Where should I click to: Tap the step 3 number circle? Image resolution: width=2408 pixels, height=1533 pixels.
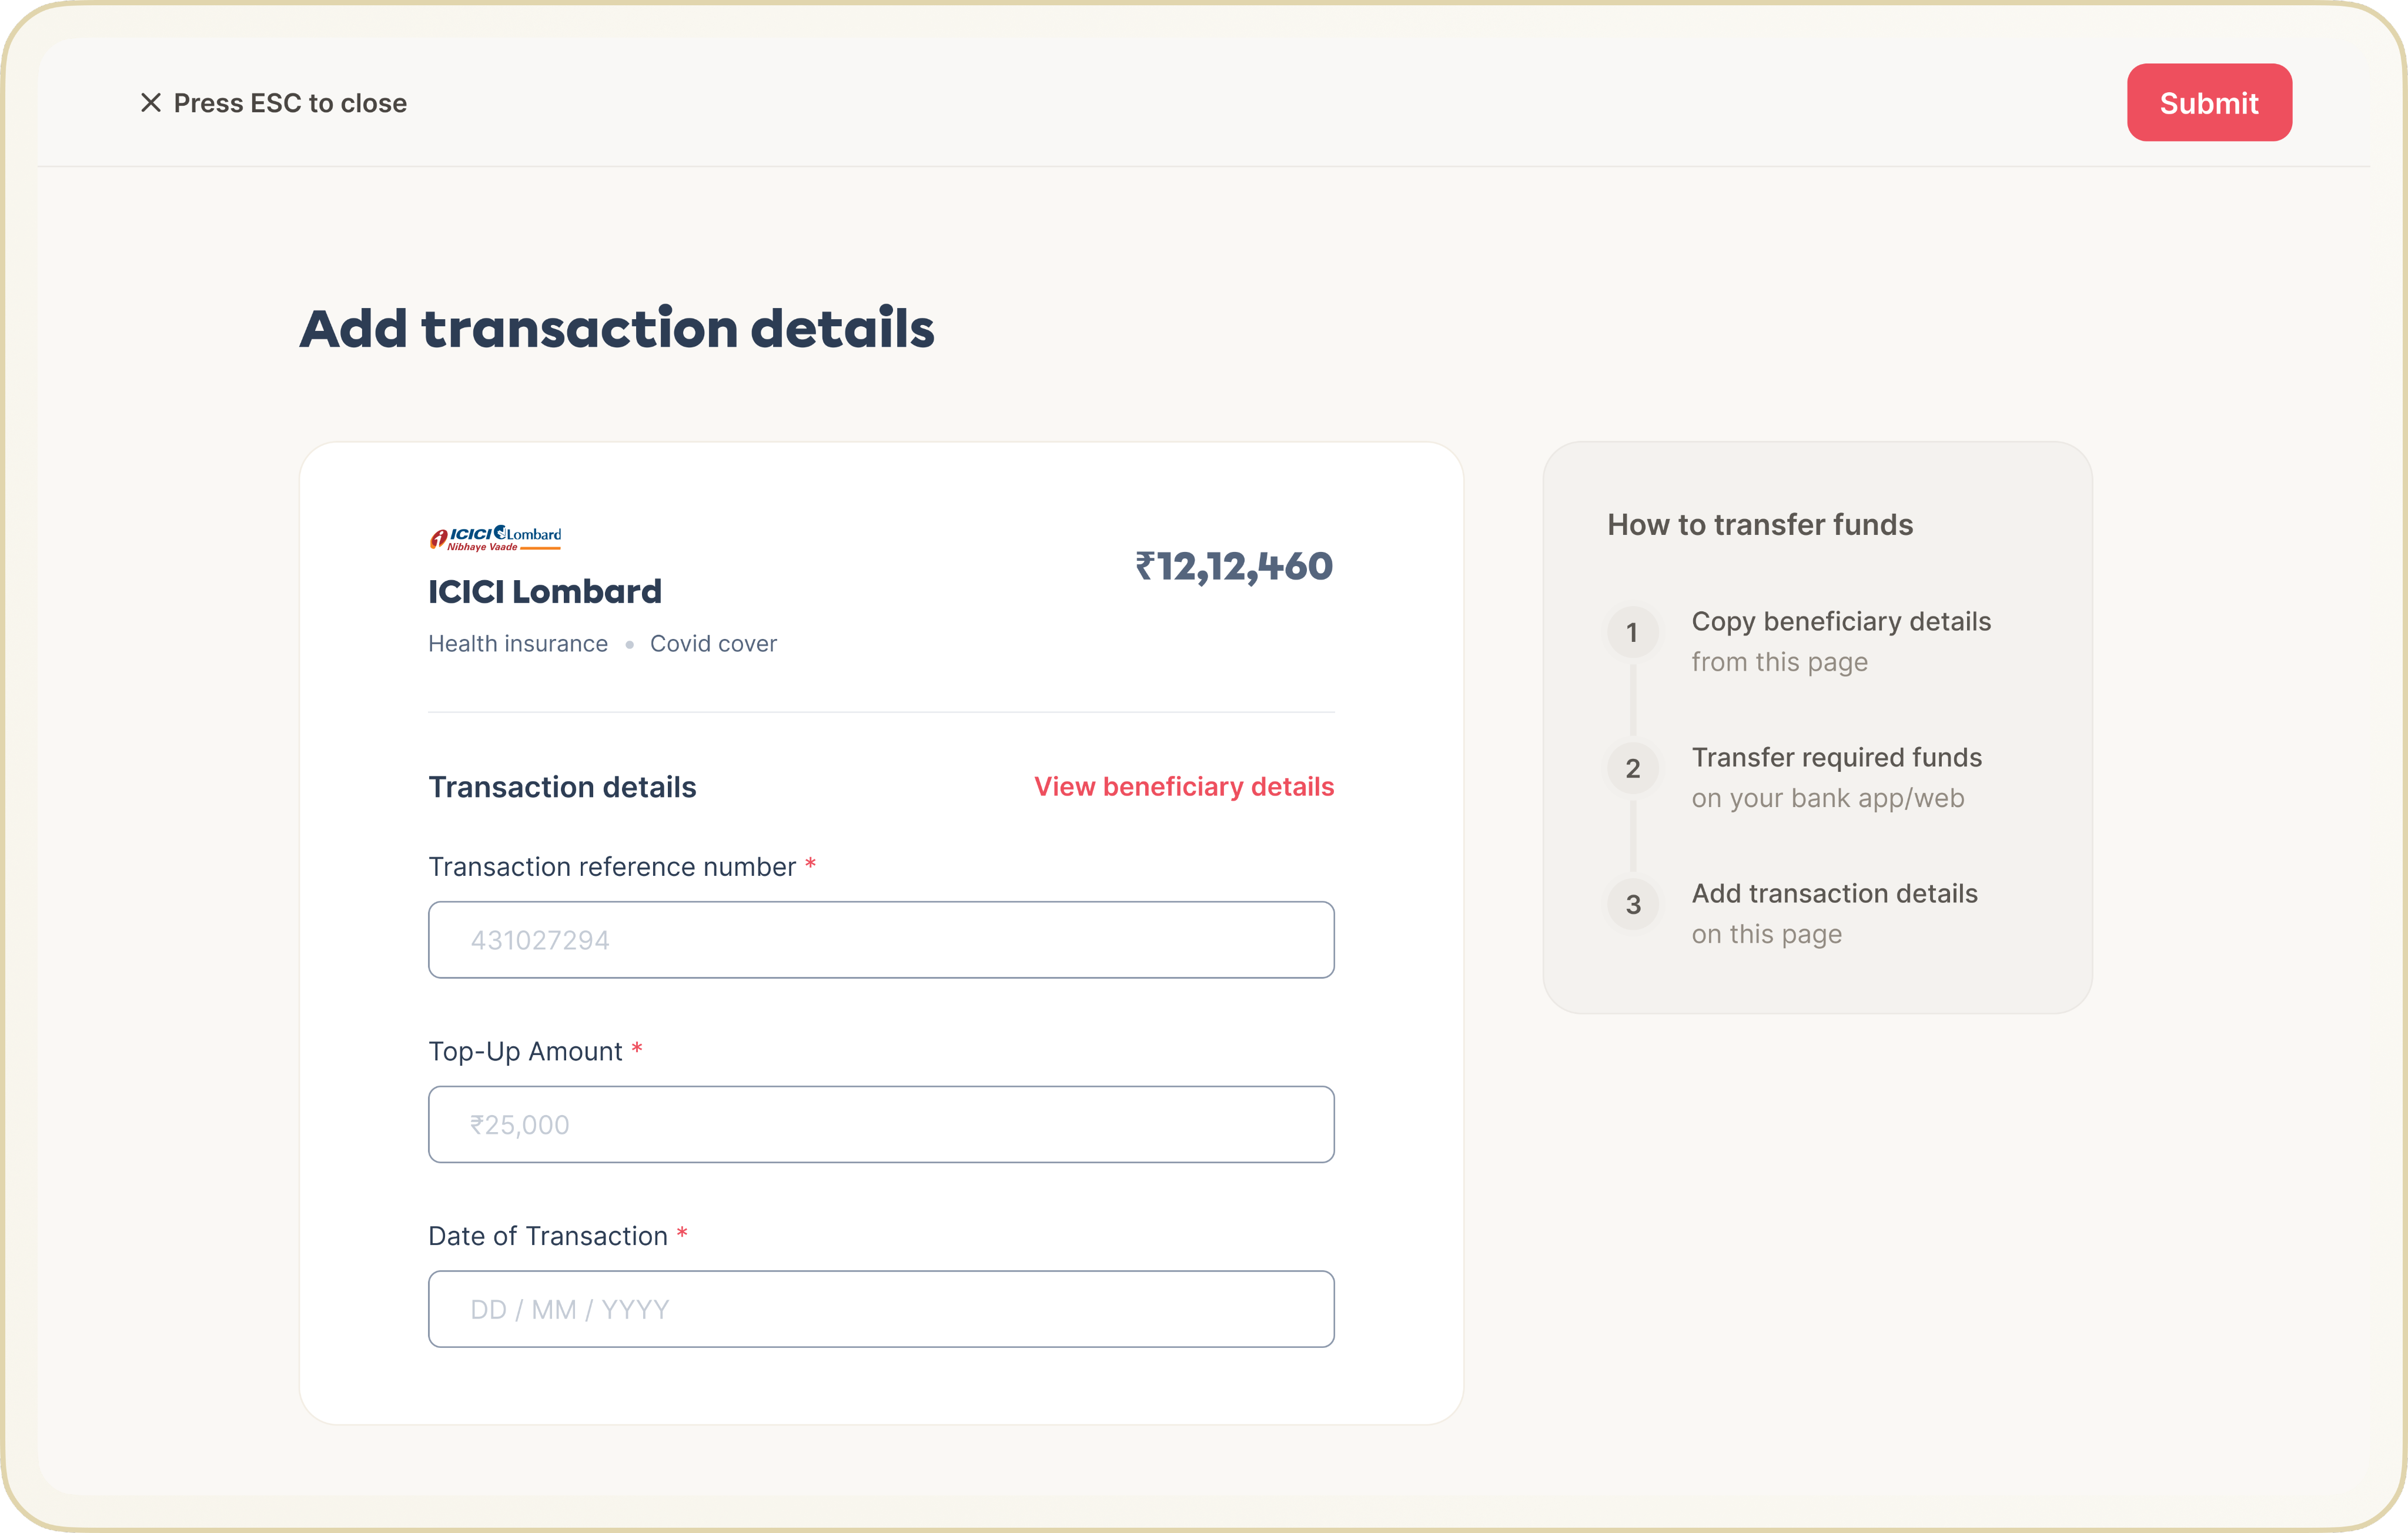click(1632, 905)
